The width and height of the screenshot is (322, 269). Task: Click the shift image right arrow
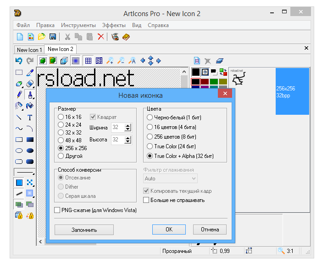coord(159,61)
